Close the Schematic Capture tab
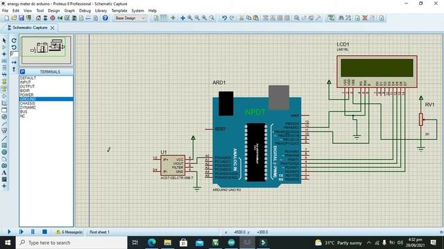The image size is (444, 249). click(x=53, y=28)
